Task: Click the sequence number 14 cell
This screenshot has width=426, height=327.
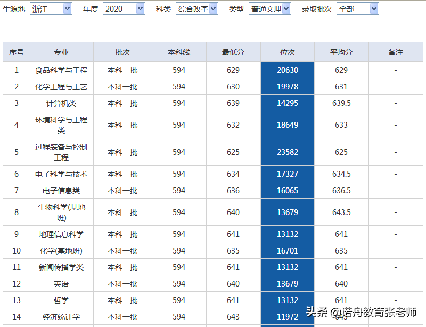Action: point(17,317)
